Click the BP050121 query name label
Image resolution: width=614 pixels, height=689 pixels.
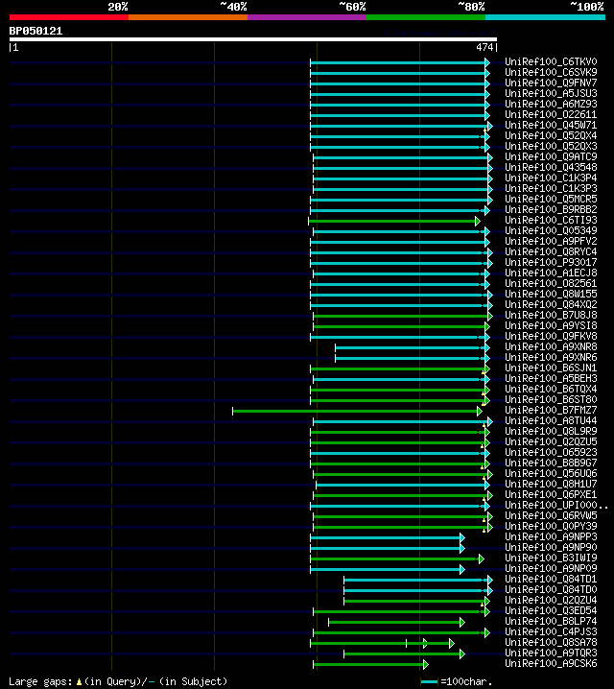tap(36, 32)
